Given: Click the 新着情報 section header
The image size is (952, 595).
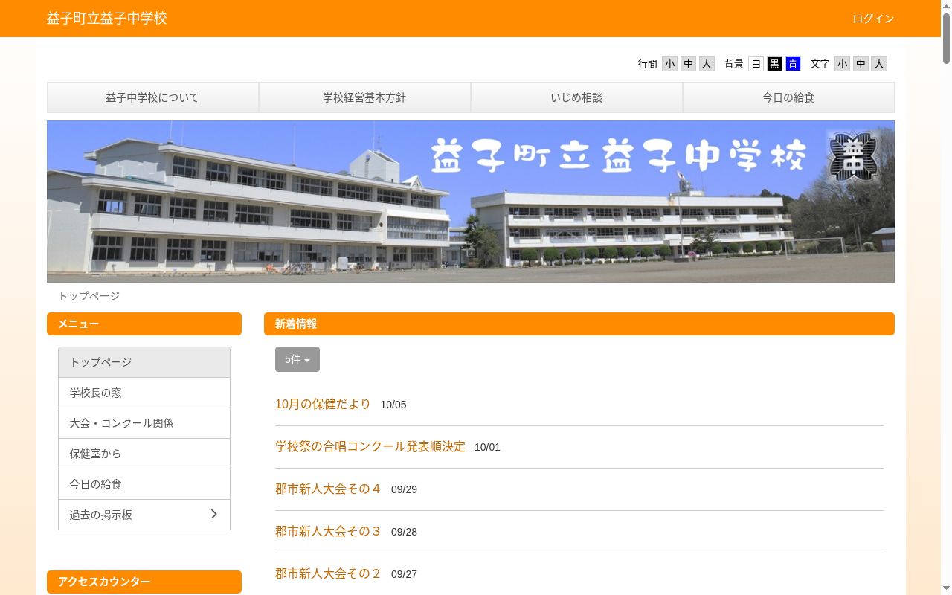Looking at the screenshot, I should pyautogui.click(x=579, y=324).
